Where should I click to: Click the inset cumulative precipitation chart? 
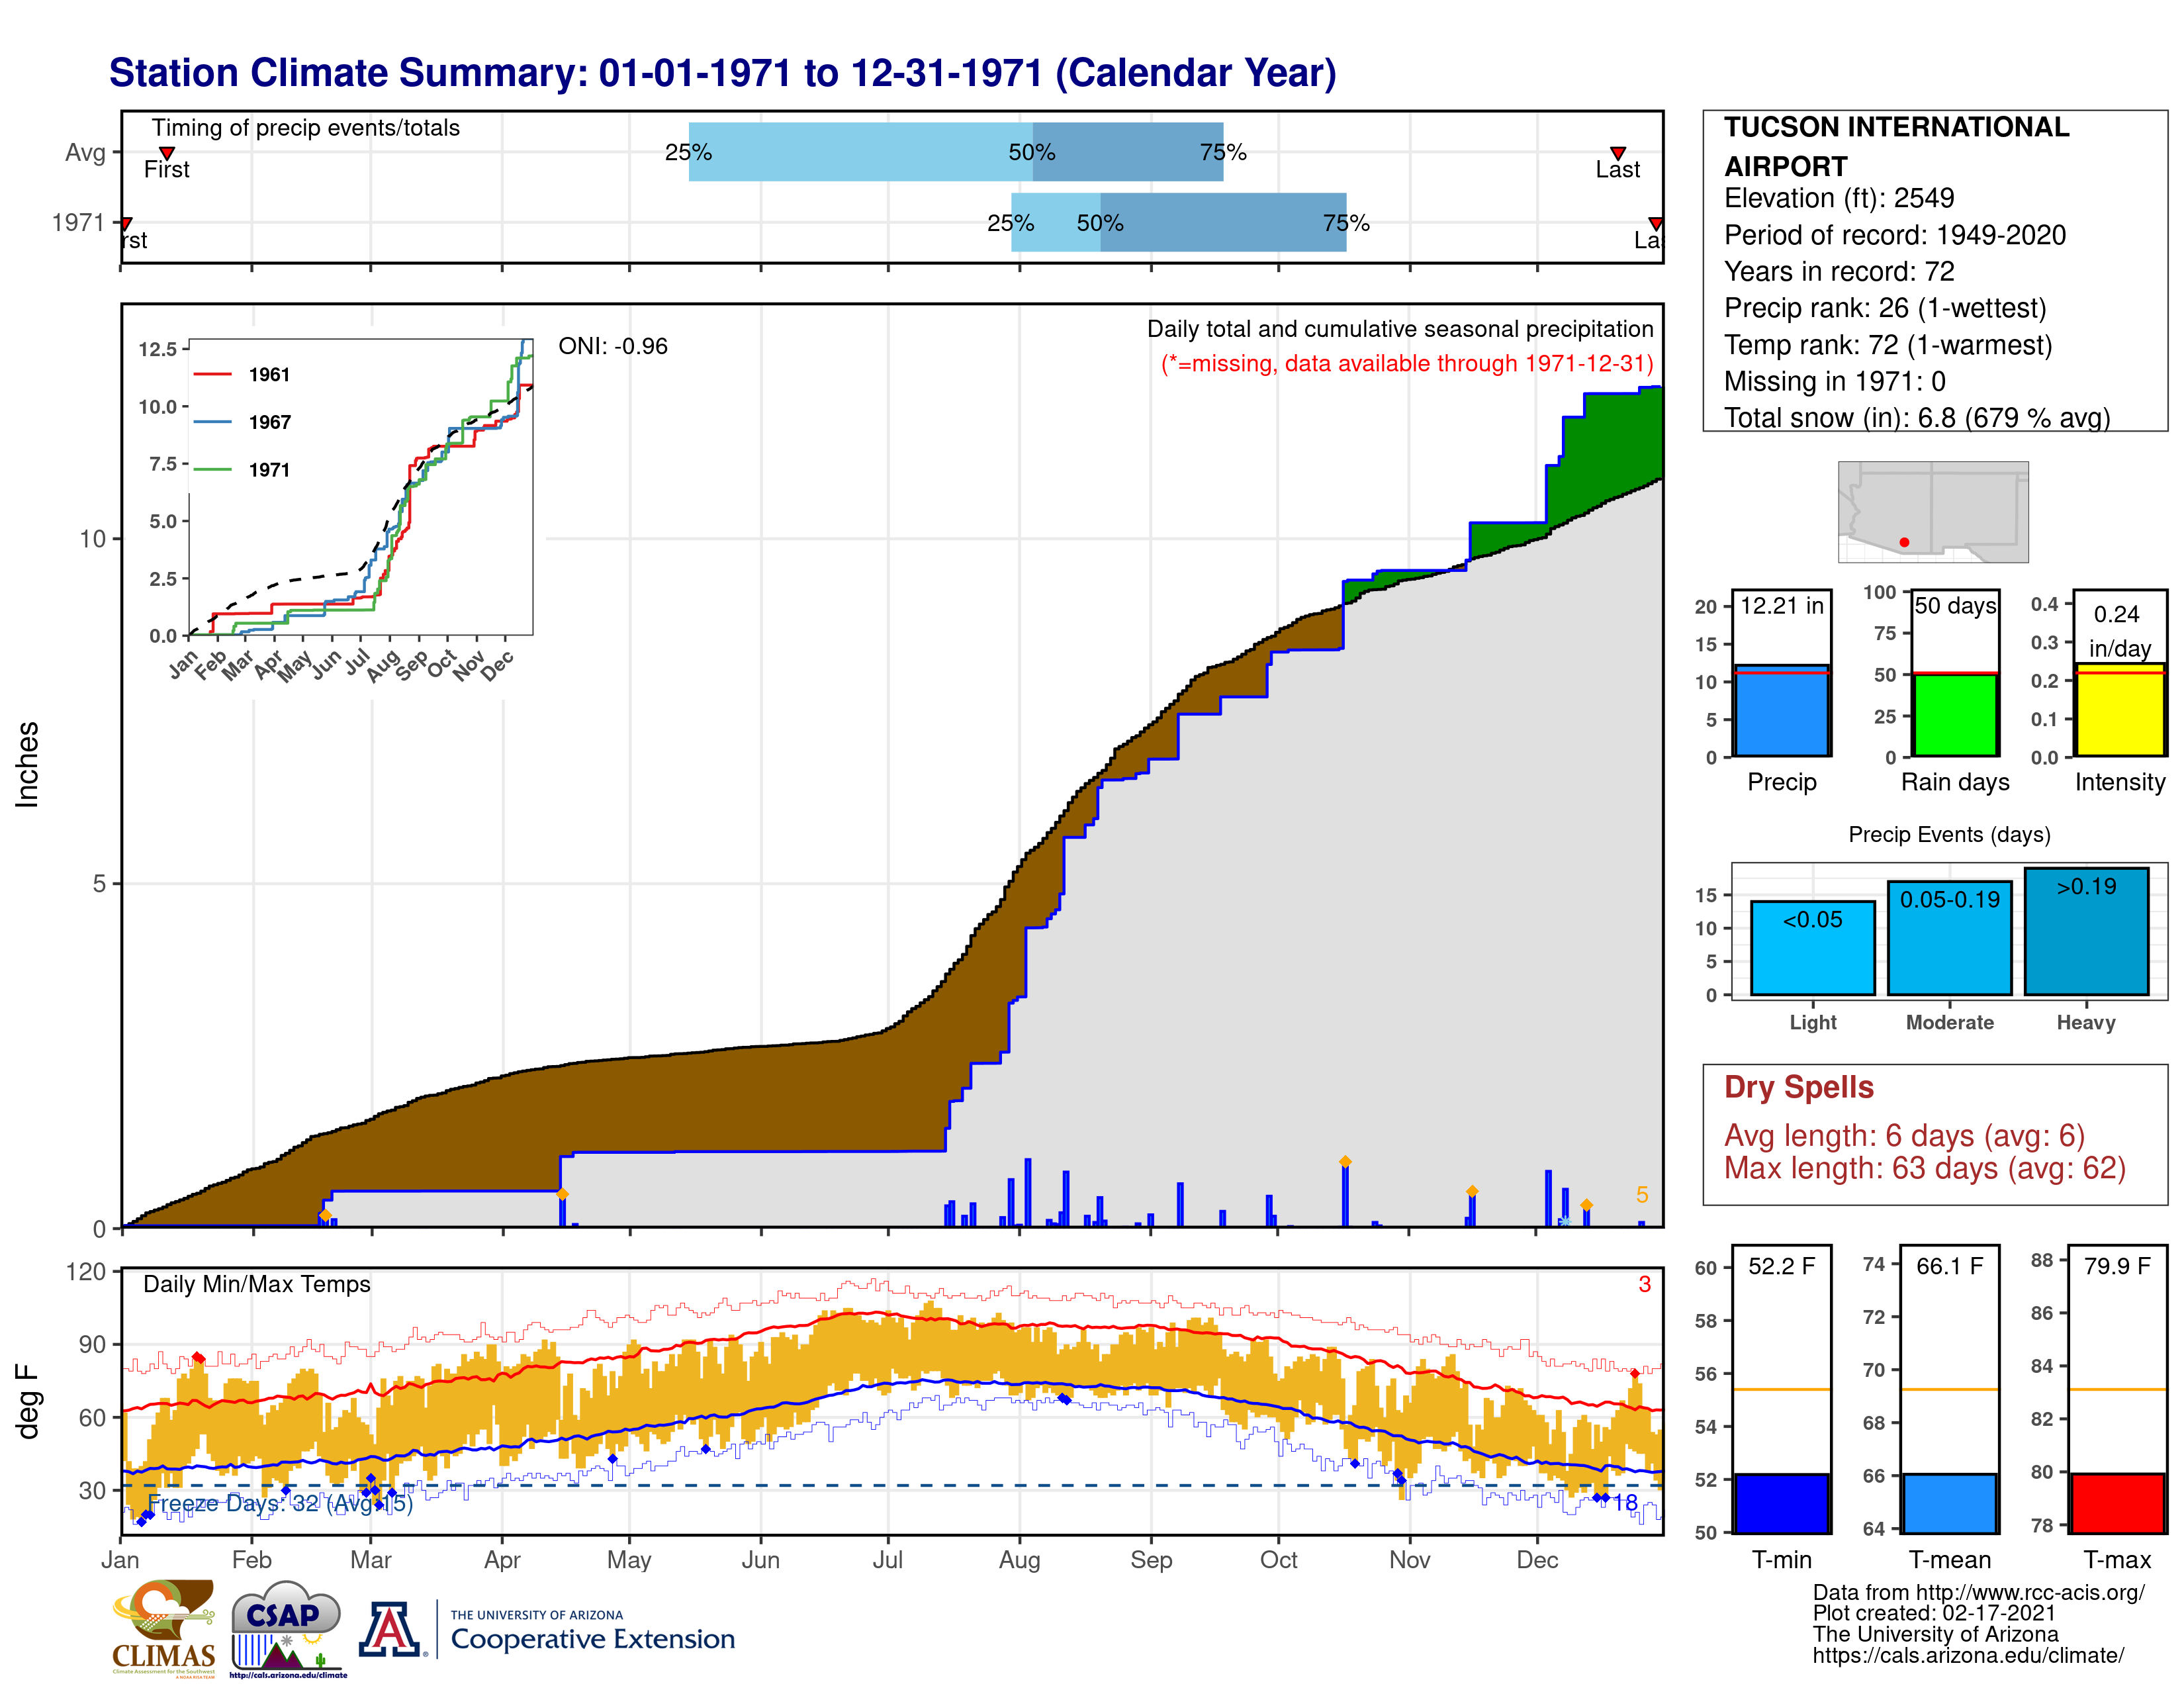pos(360,487)
